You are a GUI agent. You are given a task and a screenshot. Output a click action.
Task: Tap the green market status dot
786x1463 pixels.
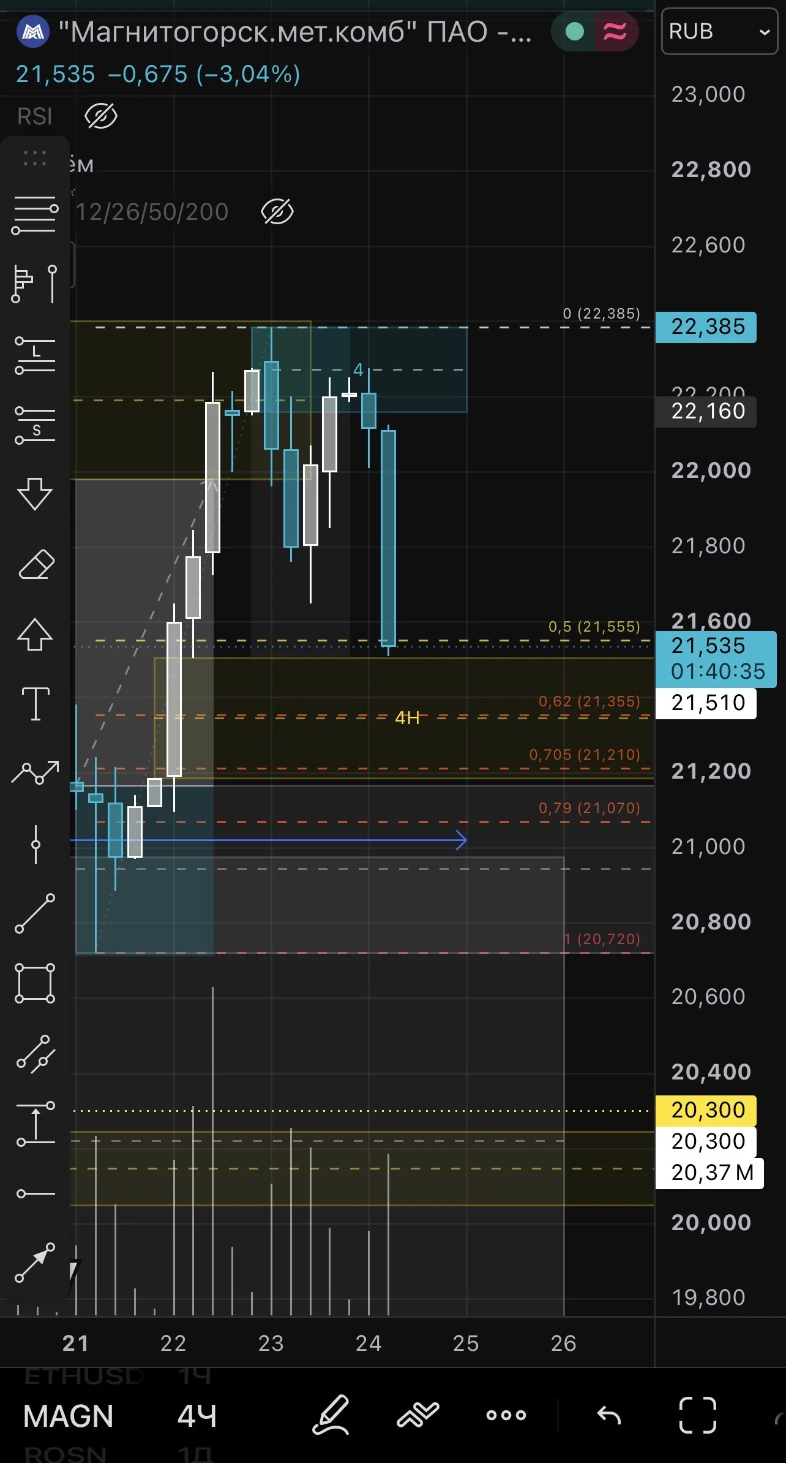tap(574, 31)
